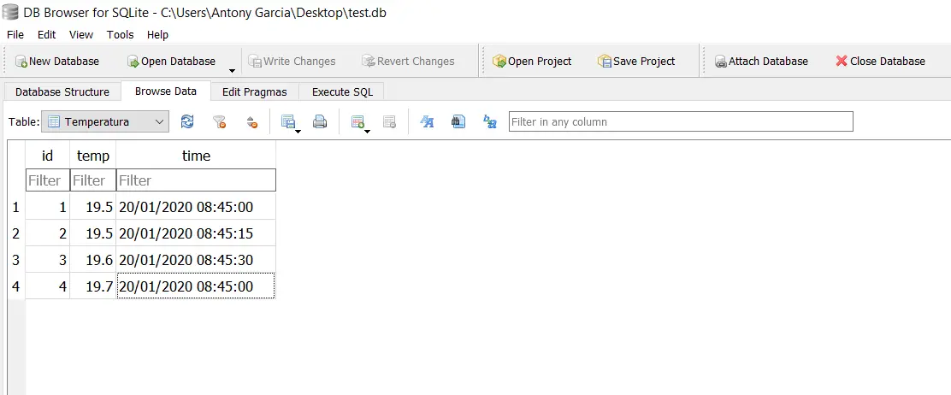Select row header 3
This screenshot has height=395, width=951.
click(x=15, y=260)
